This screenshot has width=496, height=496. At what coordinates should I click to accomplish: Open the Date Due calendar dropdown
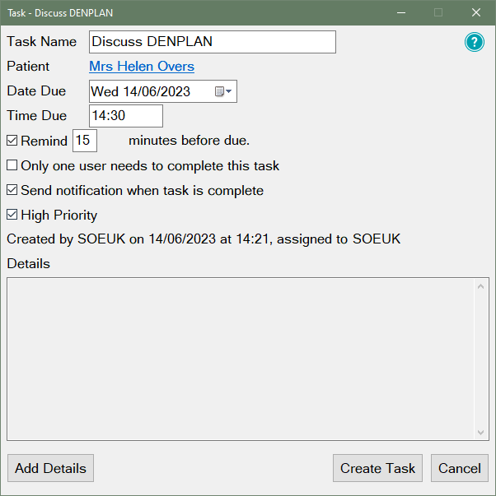click(x=224, y=91)
